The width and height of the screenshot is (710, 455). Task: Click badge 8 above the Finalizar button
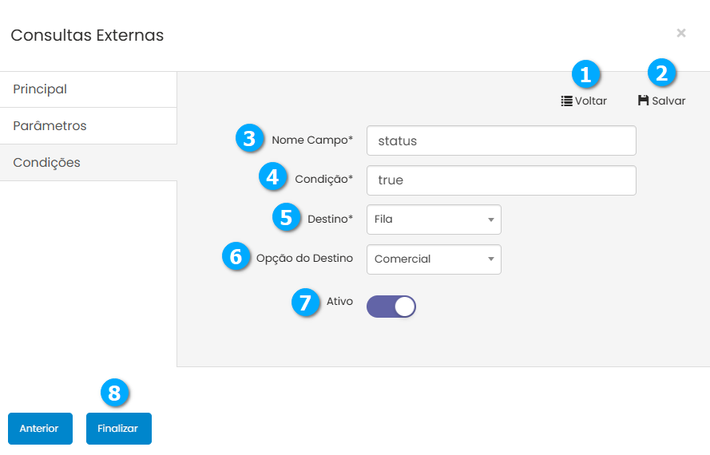point(114,392)
